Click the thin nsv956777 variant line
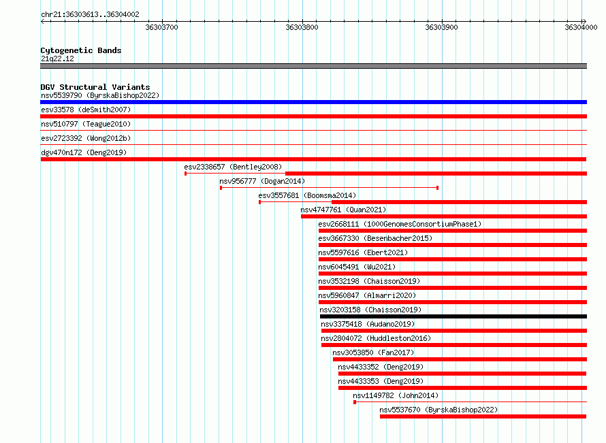 [330, 188]
